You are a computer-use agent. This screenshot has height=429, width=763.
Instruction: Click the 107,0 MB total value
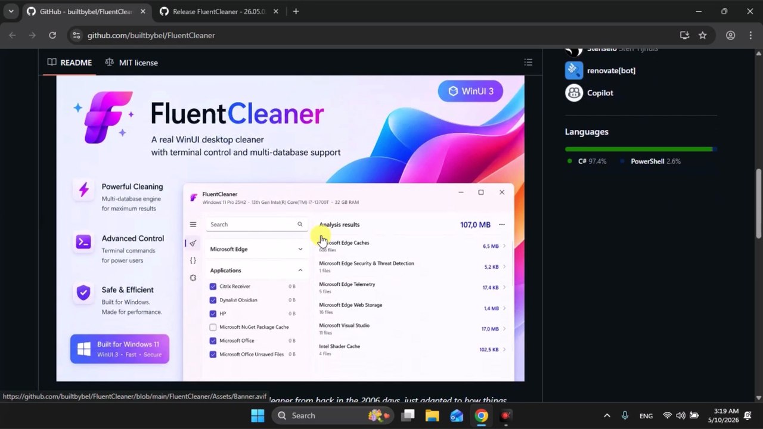475,225
